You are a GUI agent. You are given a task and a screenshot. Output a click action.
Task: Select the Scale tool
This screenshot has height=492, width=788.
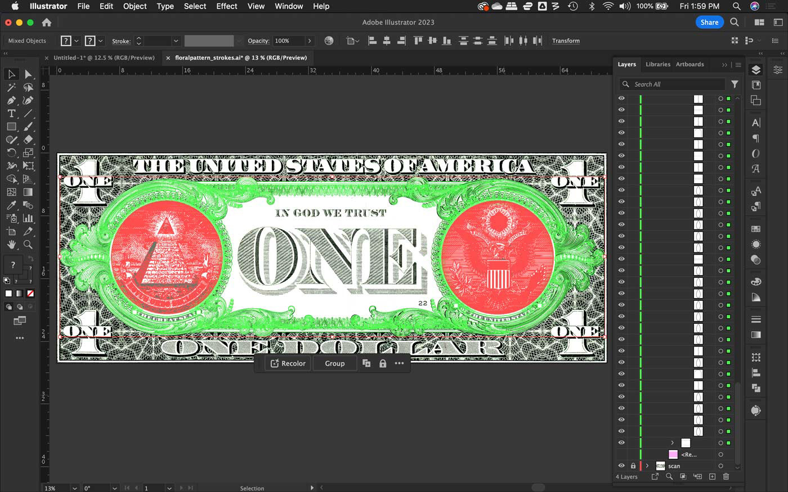pyautogui.click(x=28, y=152)
